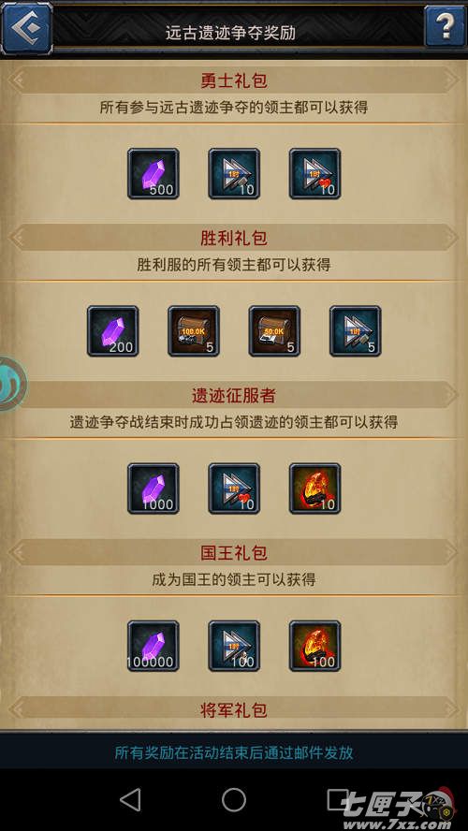The image size is (468, 831).
Task: Tap the fire stone x10 reward icon
Action: point(314,488)
